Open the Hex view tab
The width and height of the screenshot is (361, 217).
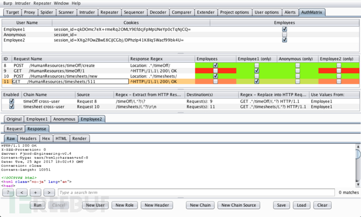[x=46, y=139]
